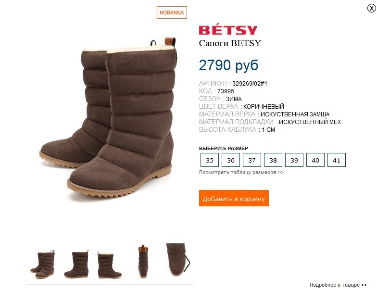The width and height of the screenshot is (377, 290).
Task: Show second thumbnail side view boot
Action: point(76,265)
